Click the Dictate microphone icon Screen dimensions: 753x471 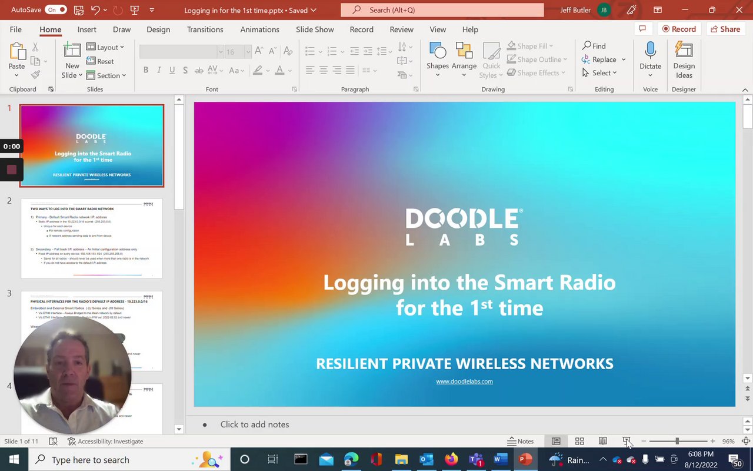pos(650,51)
